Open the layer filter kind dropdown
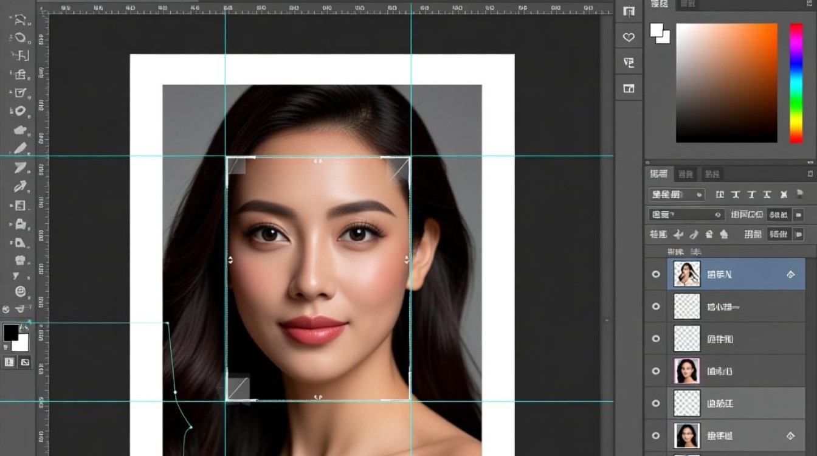Viewport: 817px width, 456px height. pos(677,195)
